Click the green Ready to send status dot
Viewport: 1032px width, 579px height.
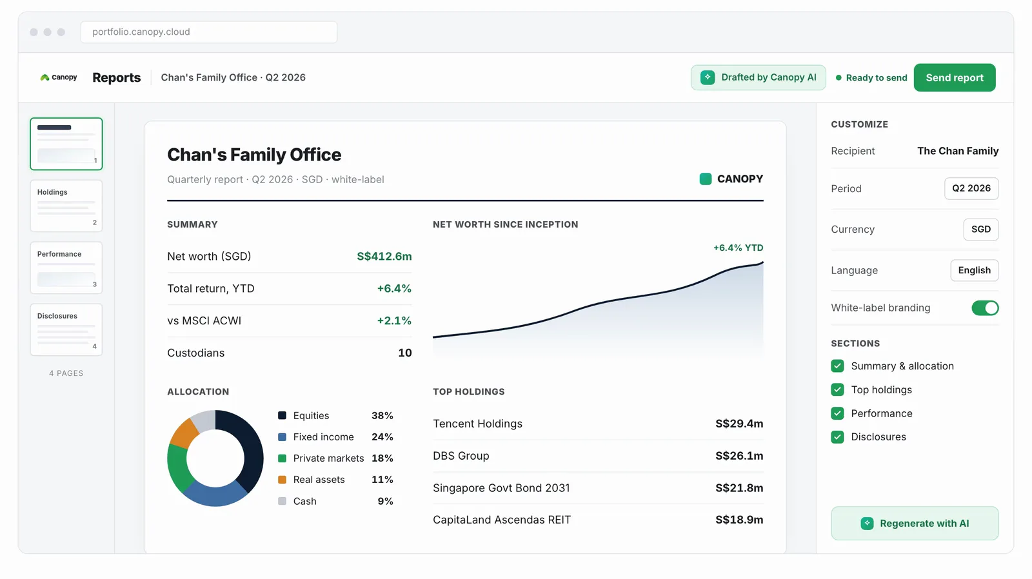pos(838,78)
